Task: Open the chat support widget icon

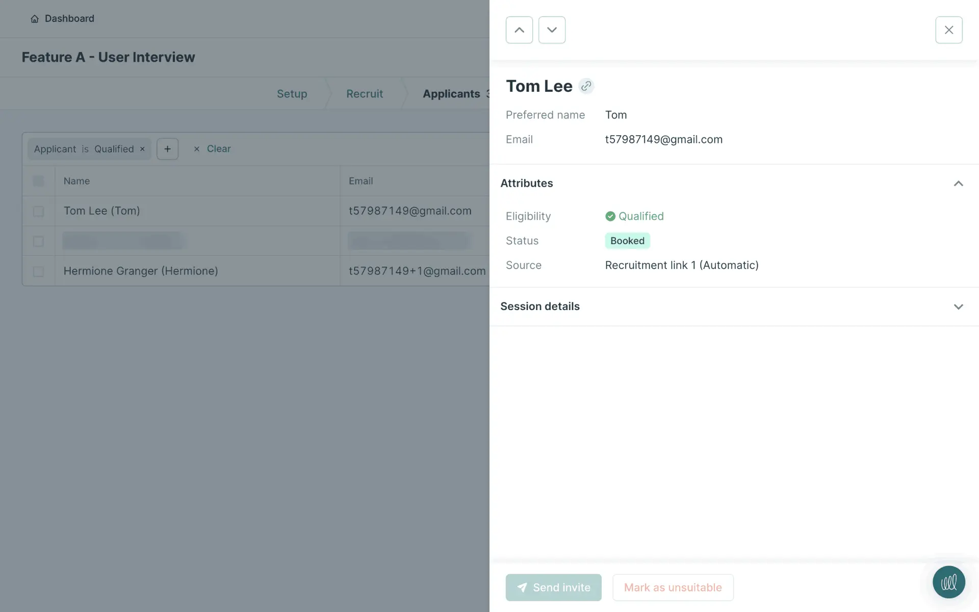Action: point(948,582)
